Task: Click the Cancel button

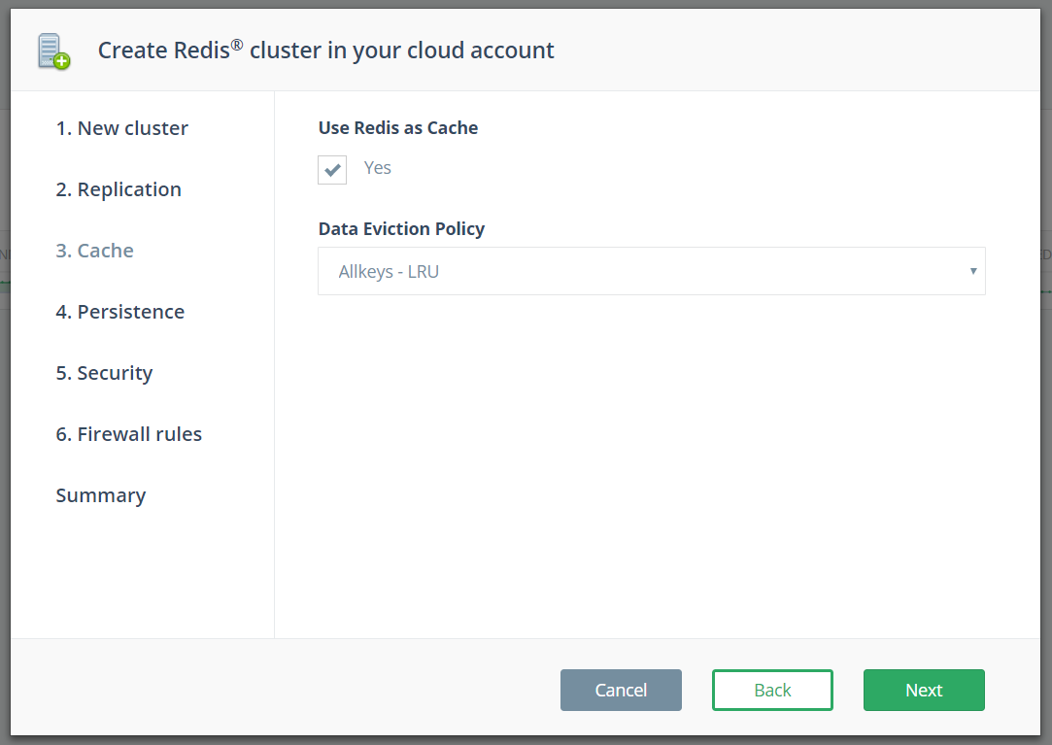Action: pyautogui.click(x=621, y=690)
